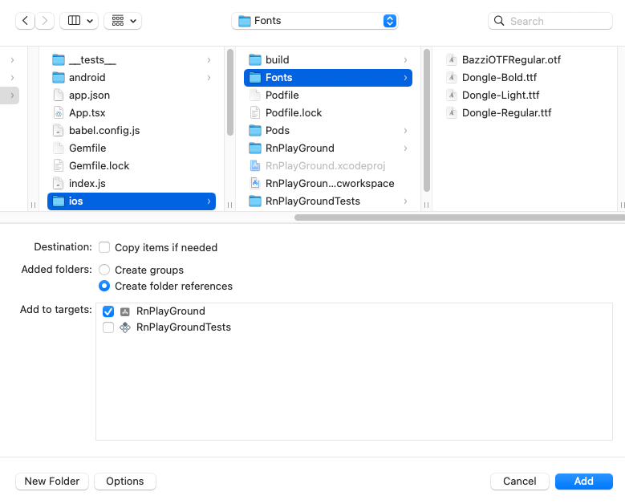
Task: Click the RnPlayGround folder icon
Action: 255,148
